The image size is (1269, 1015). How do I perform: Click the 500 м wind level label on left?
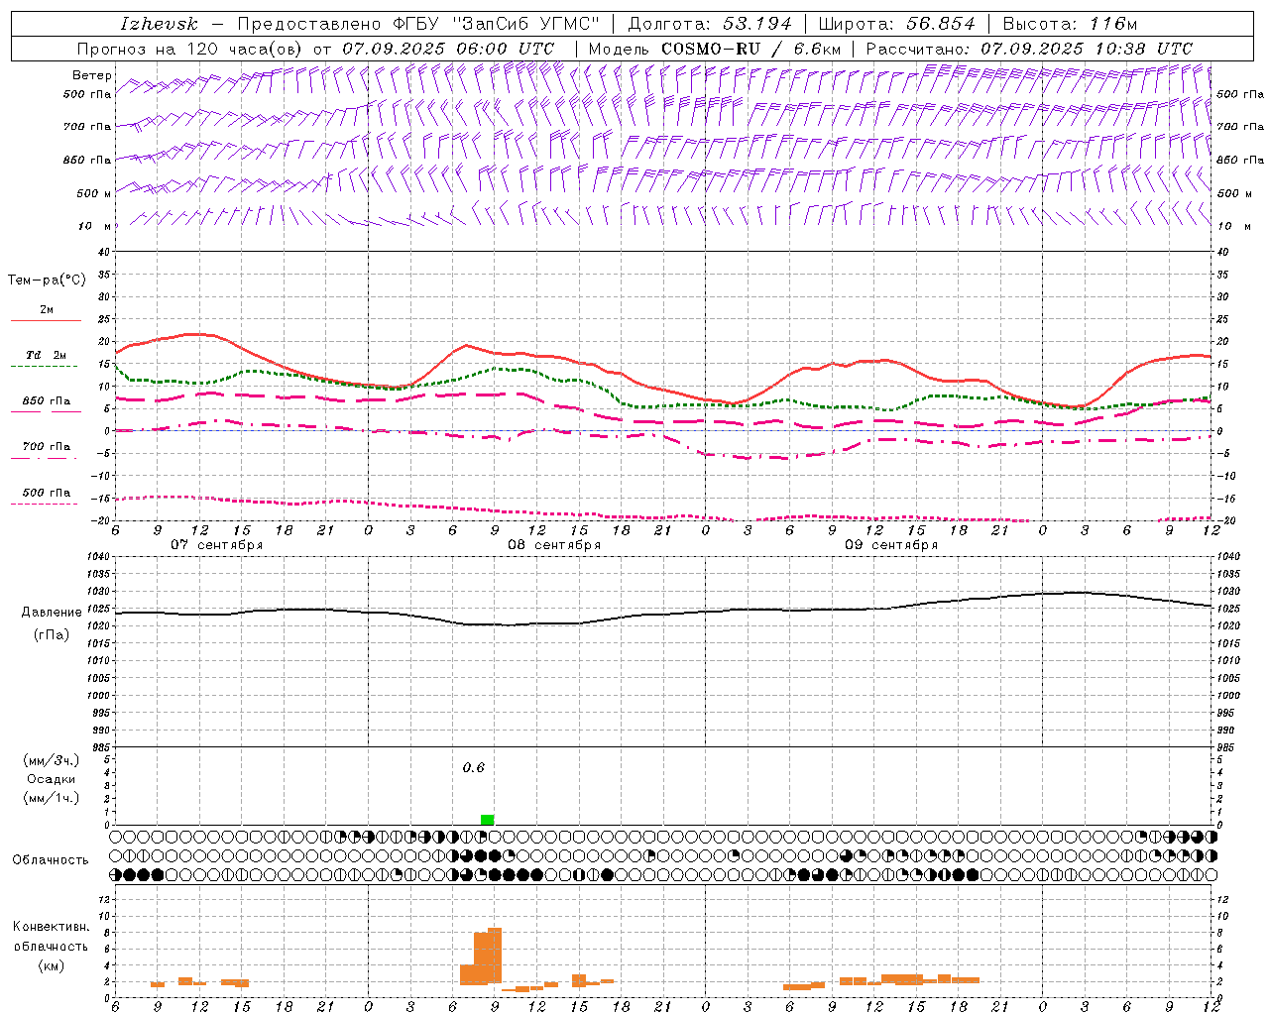(93, 193)
